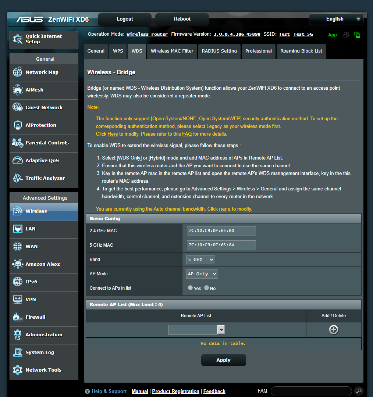Click Here link to modify channel bandwidth
This screenshot has width=373, height=397.
pyautogui.click(x=225, y=209)
